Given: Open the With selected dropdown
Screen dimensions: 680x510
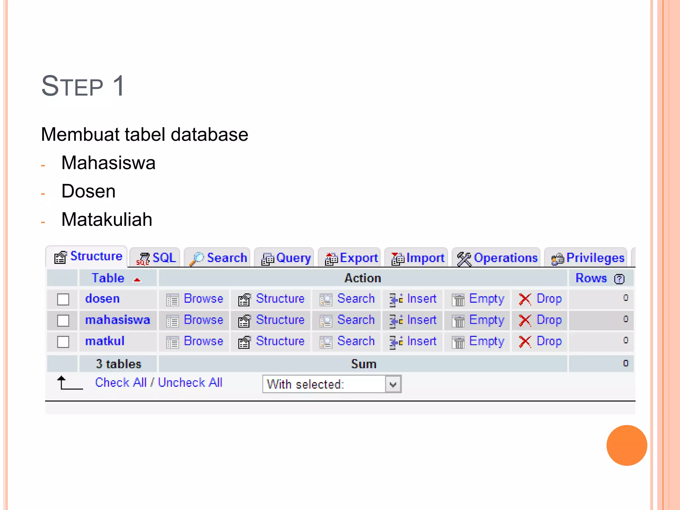Looking at the screenshot, I should 332,384.
